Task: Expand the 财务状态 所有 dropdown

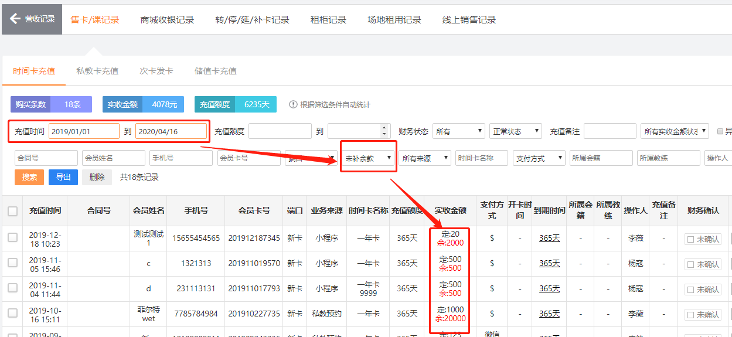Action: tap(459, 131)
